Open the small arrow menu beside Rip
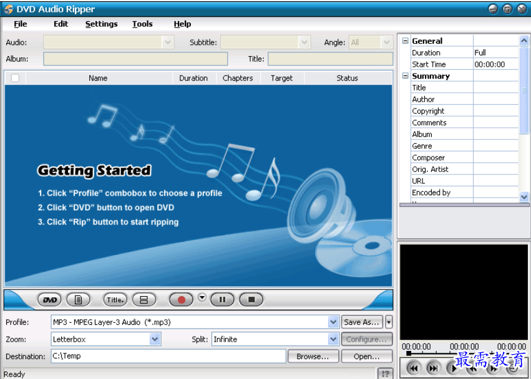The image size is (531, 379). coord(202,298)
